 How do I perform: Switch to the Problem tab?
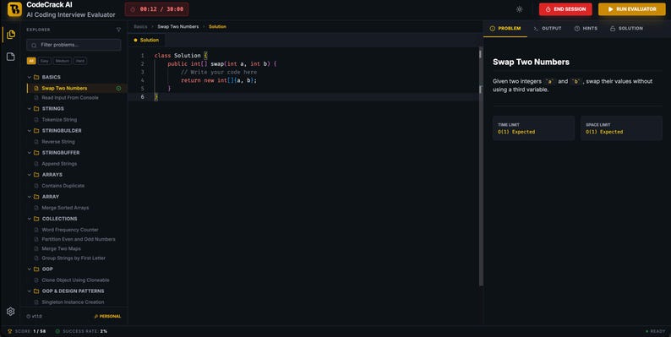[x=505, y=29]
